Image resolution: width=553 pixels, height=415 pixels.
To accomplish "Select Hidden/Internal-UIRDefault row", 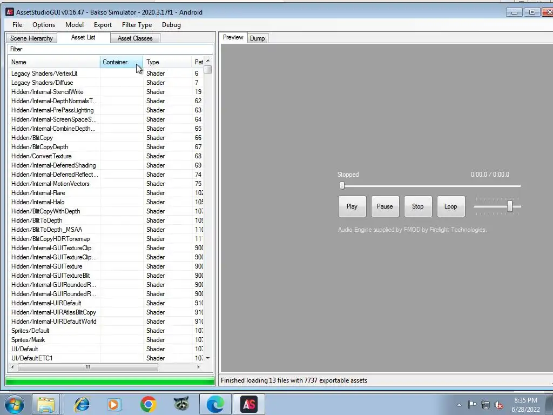I will coord(105,303).
